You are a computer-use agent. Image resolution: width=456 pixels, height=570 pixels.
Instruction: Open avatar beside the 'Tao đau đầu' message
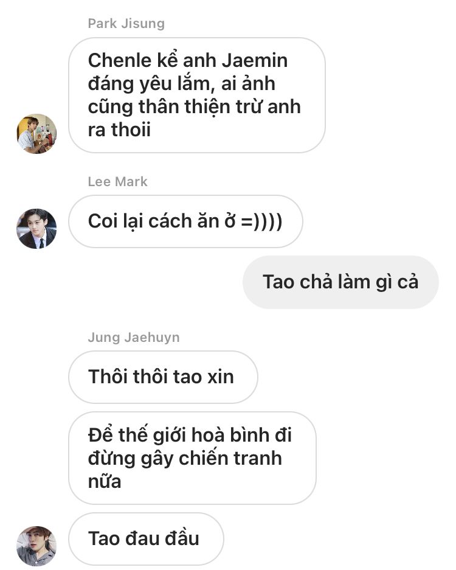coord(36,546)
